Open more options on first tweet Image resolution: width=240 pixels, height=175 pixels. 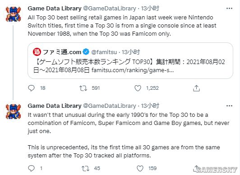click(229, 9)
